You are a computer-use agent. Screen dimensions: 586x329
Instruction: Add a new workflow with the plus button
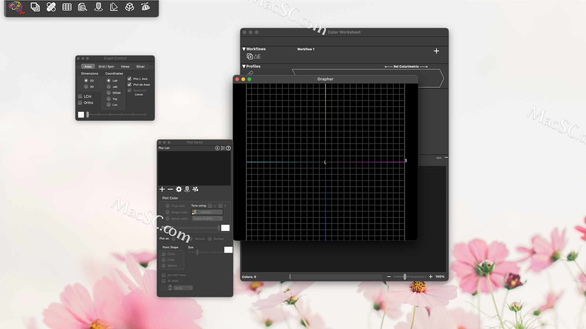[436, 51]
